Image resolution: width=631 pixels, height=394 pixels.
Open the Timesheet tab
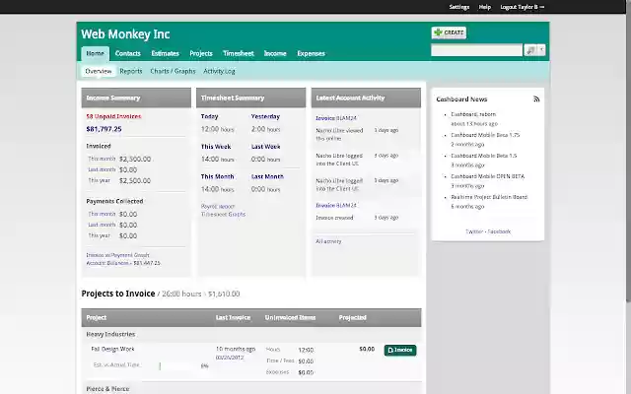239,53
